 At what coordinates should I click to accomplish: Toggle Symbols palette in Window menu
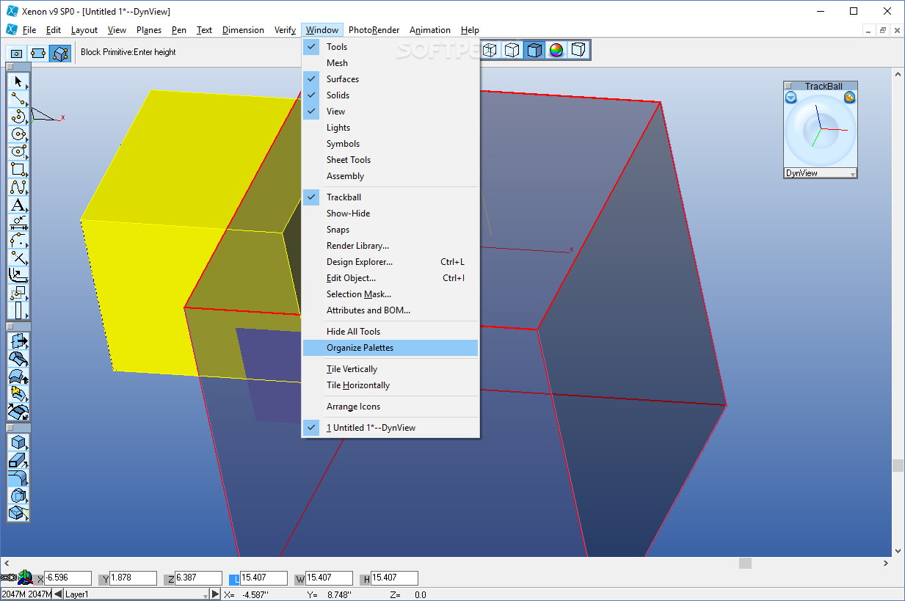[x=390, y=144]
